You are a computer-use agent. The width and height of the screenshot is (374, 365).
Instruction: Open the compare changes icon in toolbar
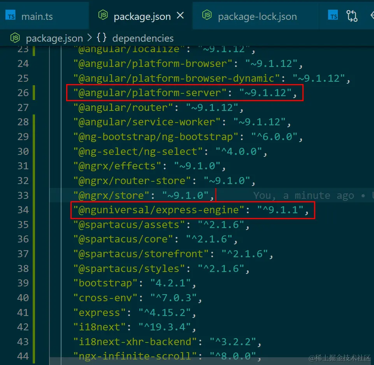[x=352, y=16]
